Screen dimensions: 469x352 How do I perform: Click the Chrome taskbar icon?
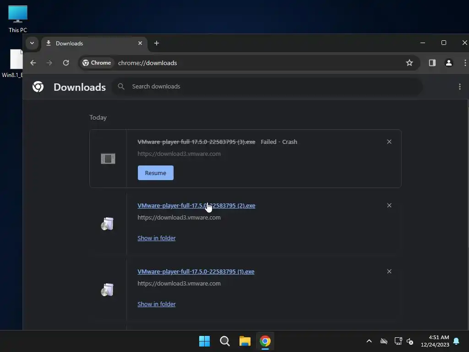pos(265,341)
